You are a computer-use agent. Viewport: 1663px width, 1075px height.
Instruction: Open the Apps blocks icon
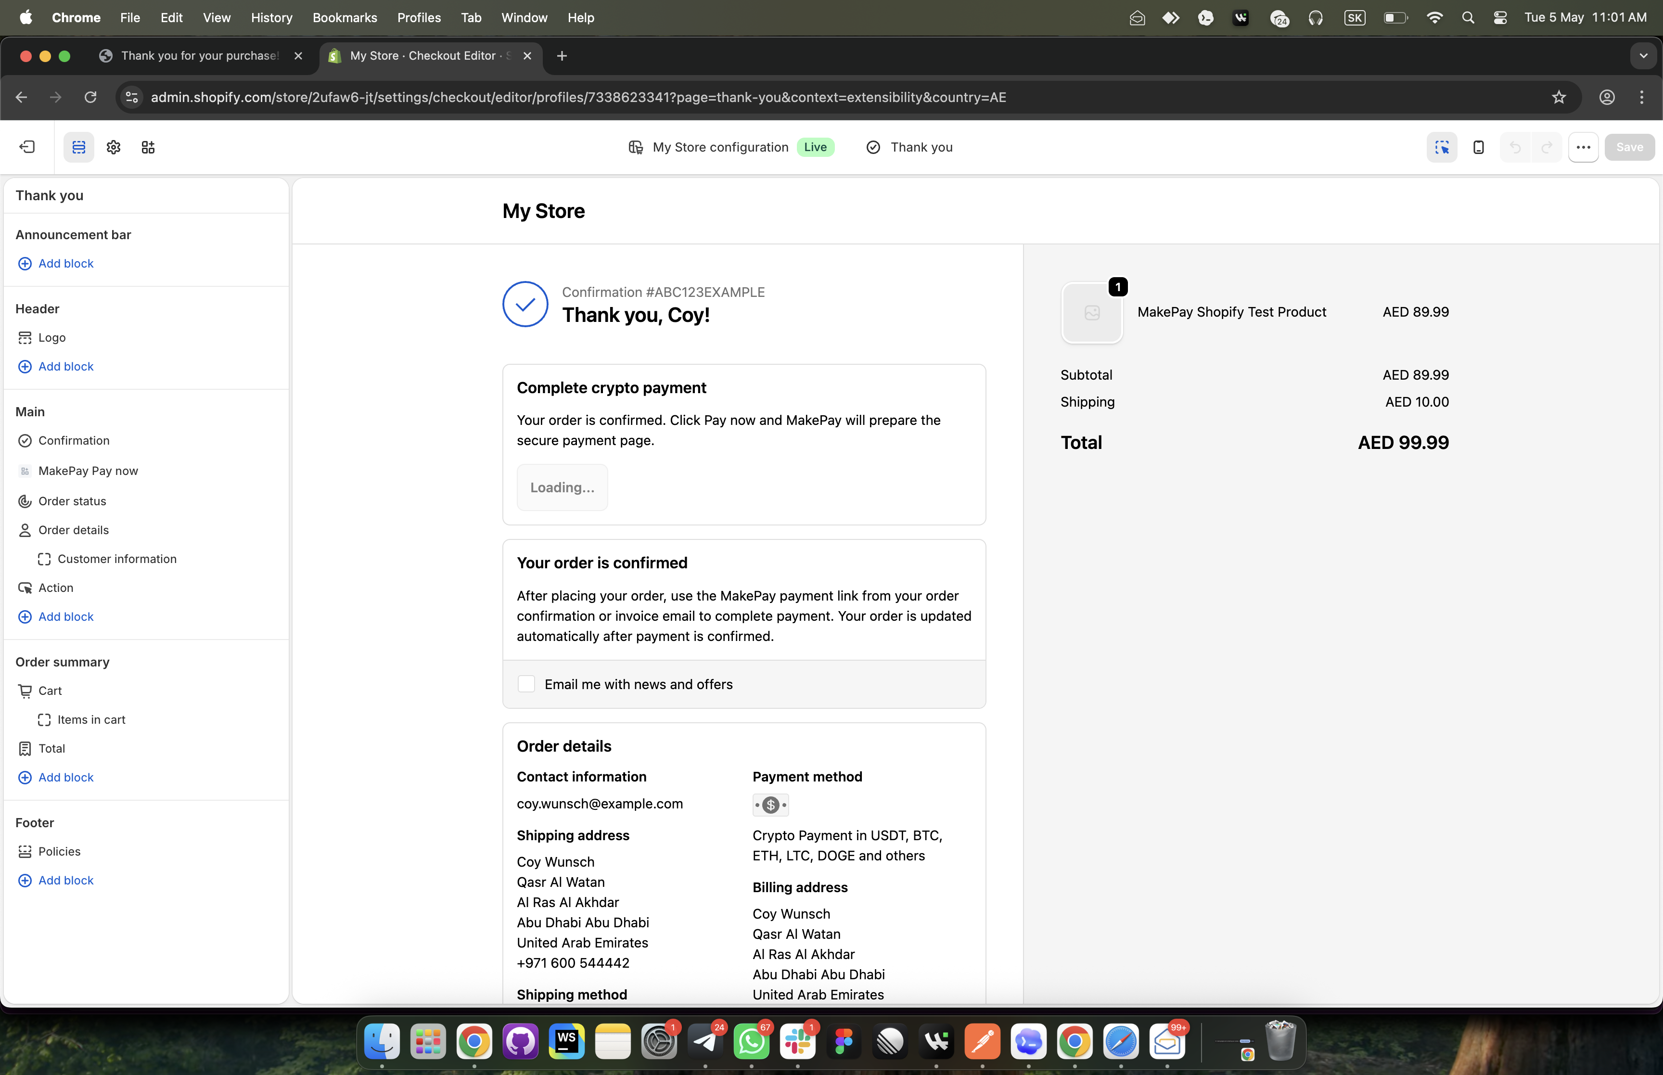[148, 147]
